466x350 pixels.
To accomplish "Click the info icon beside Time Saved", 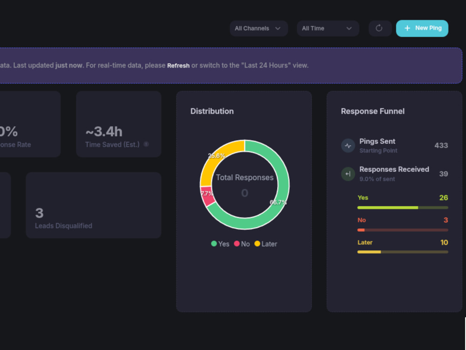I will pyautogui.click(x=146, y=144).
